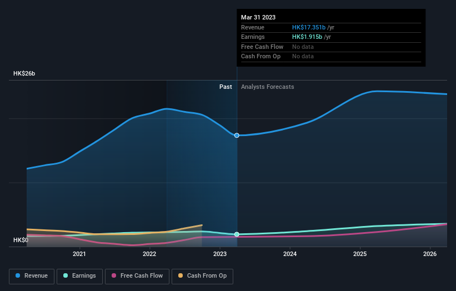Click the pink Free Cash Flow legend dot
The image size is (456, 291).
click(114, 275)
